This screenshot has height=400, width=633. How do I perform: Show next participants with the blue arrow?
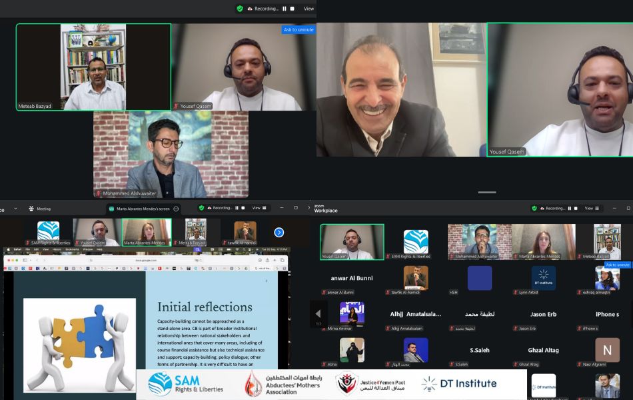279,232
